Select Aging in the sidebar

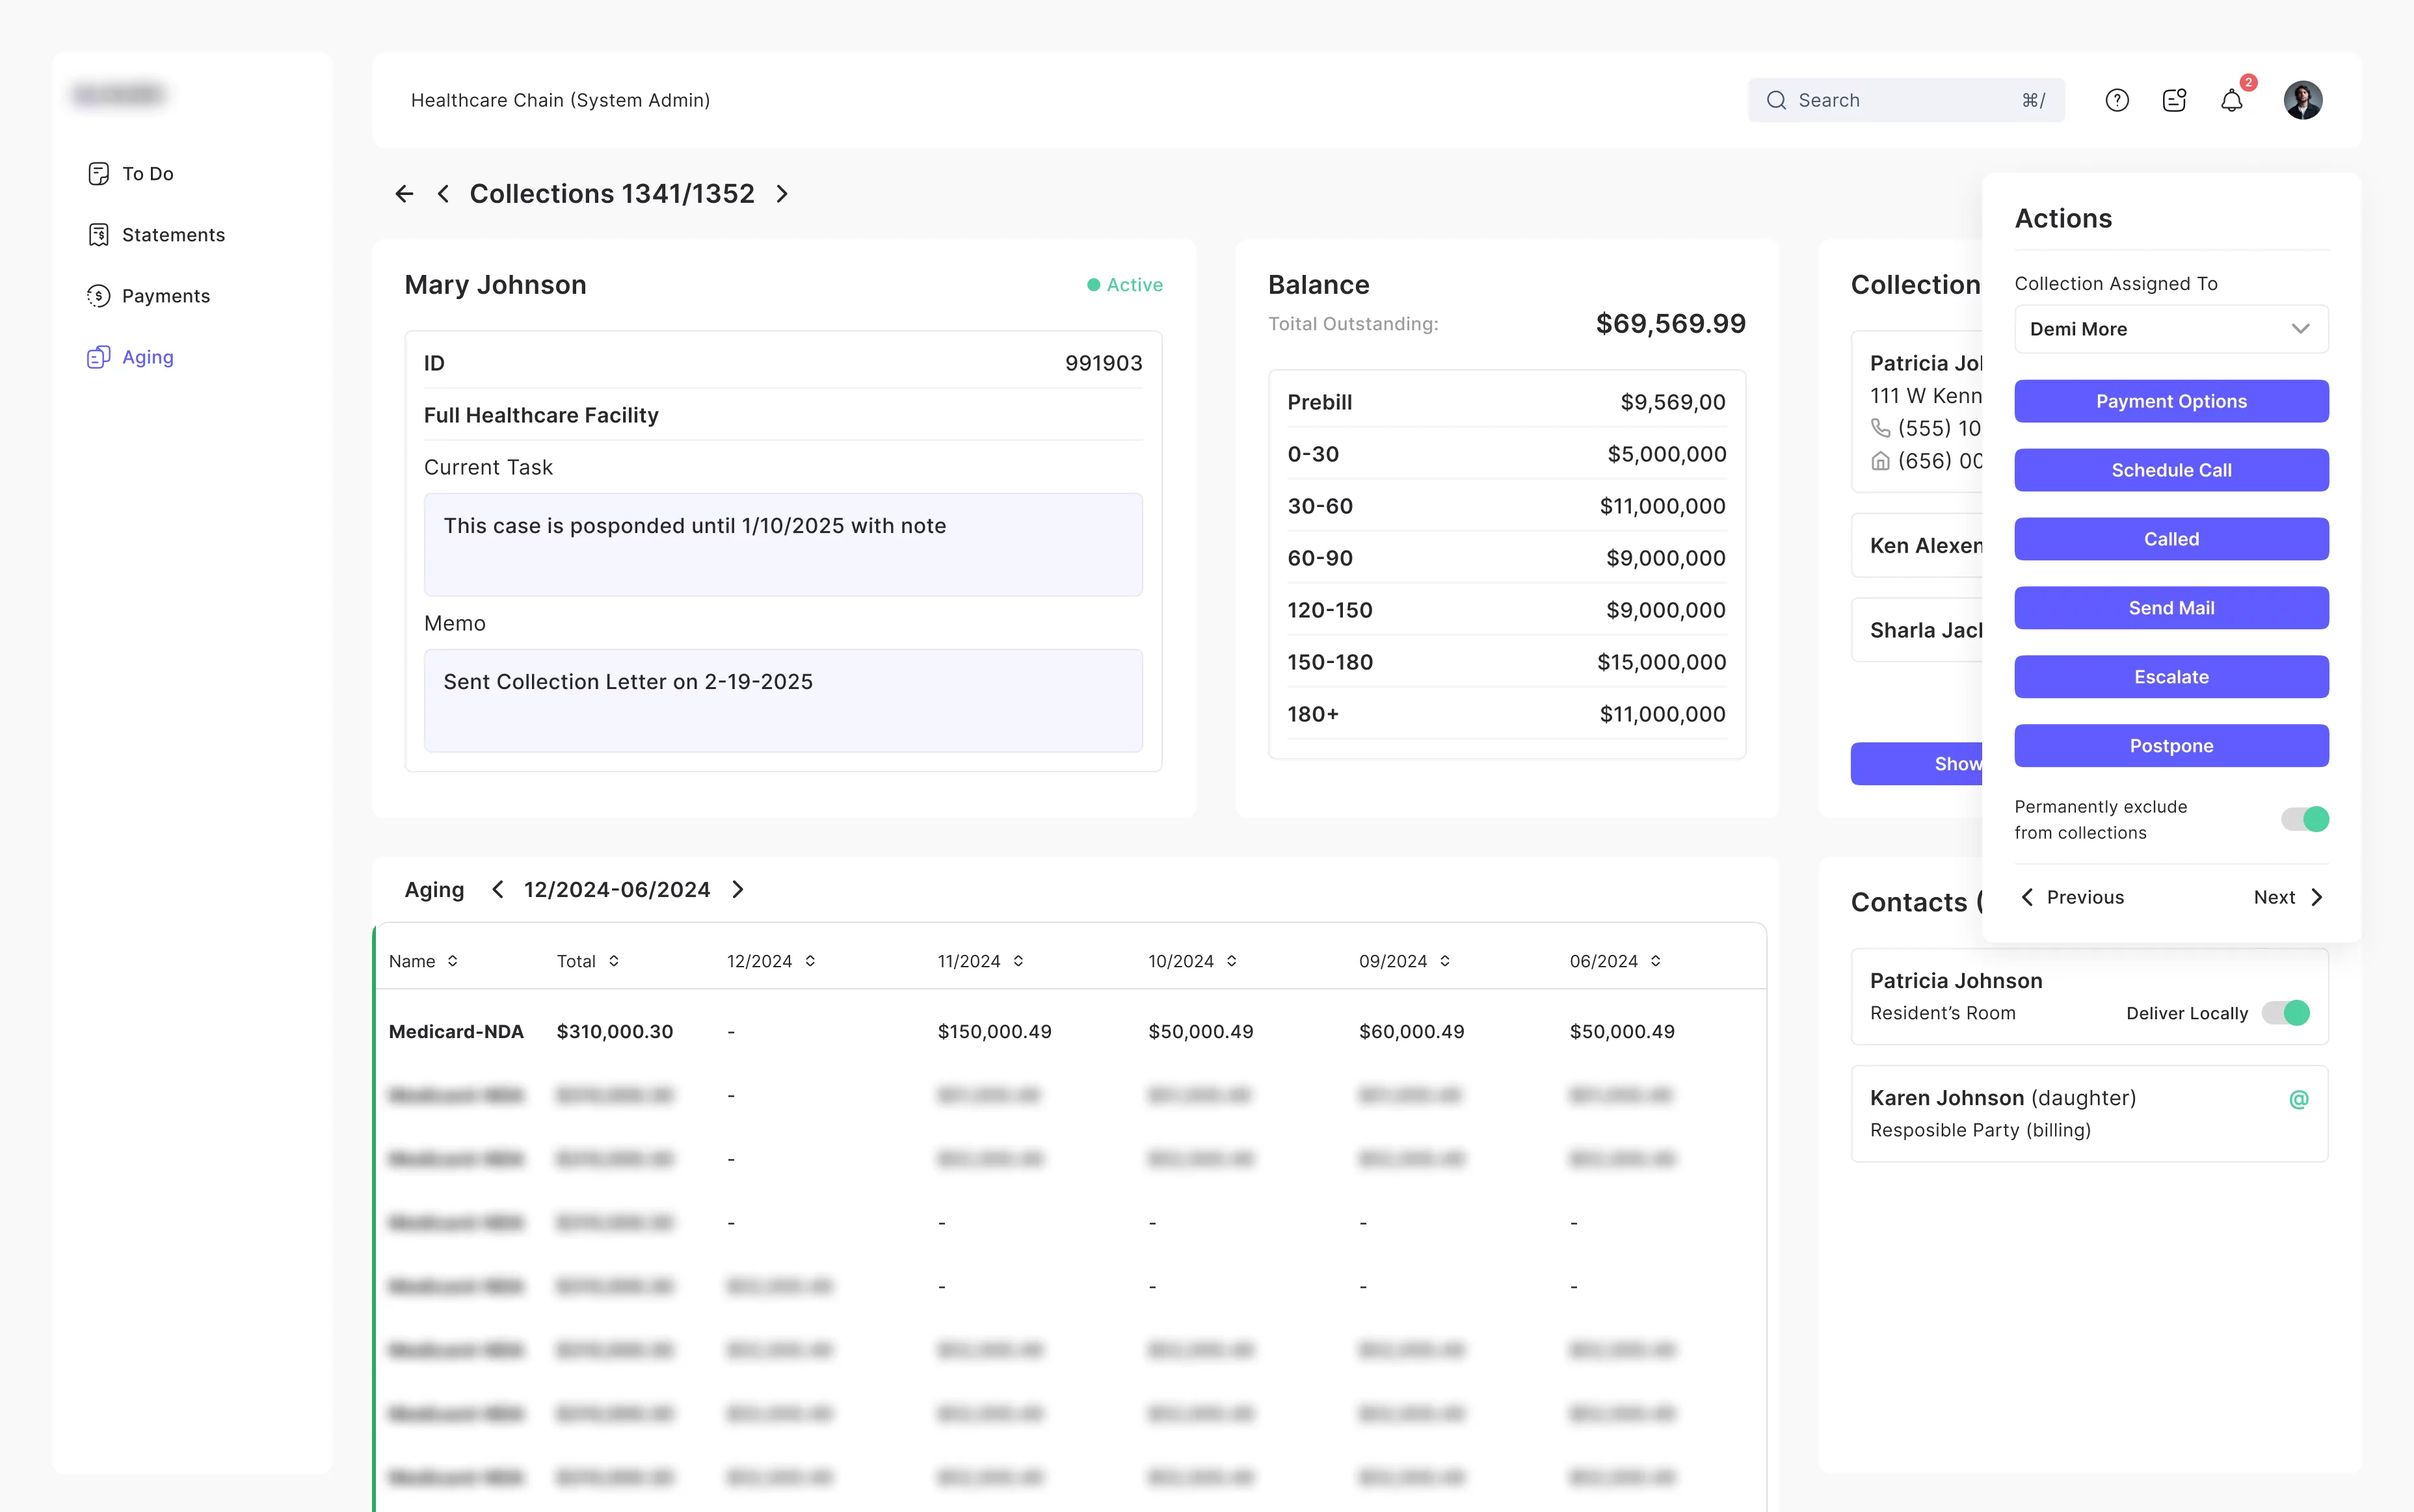130,357
